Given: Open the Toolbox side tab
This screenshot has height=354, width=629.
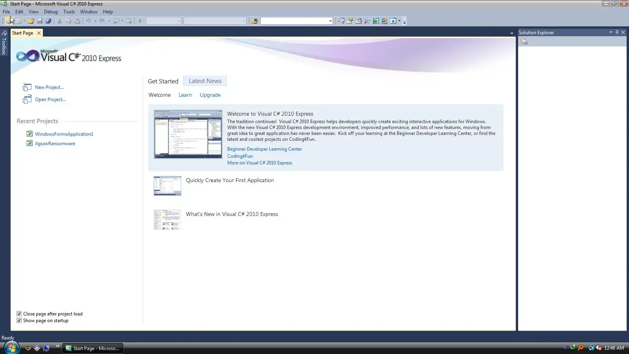Looking at the screenshot, I should [4, 42].
